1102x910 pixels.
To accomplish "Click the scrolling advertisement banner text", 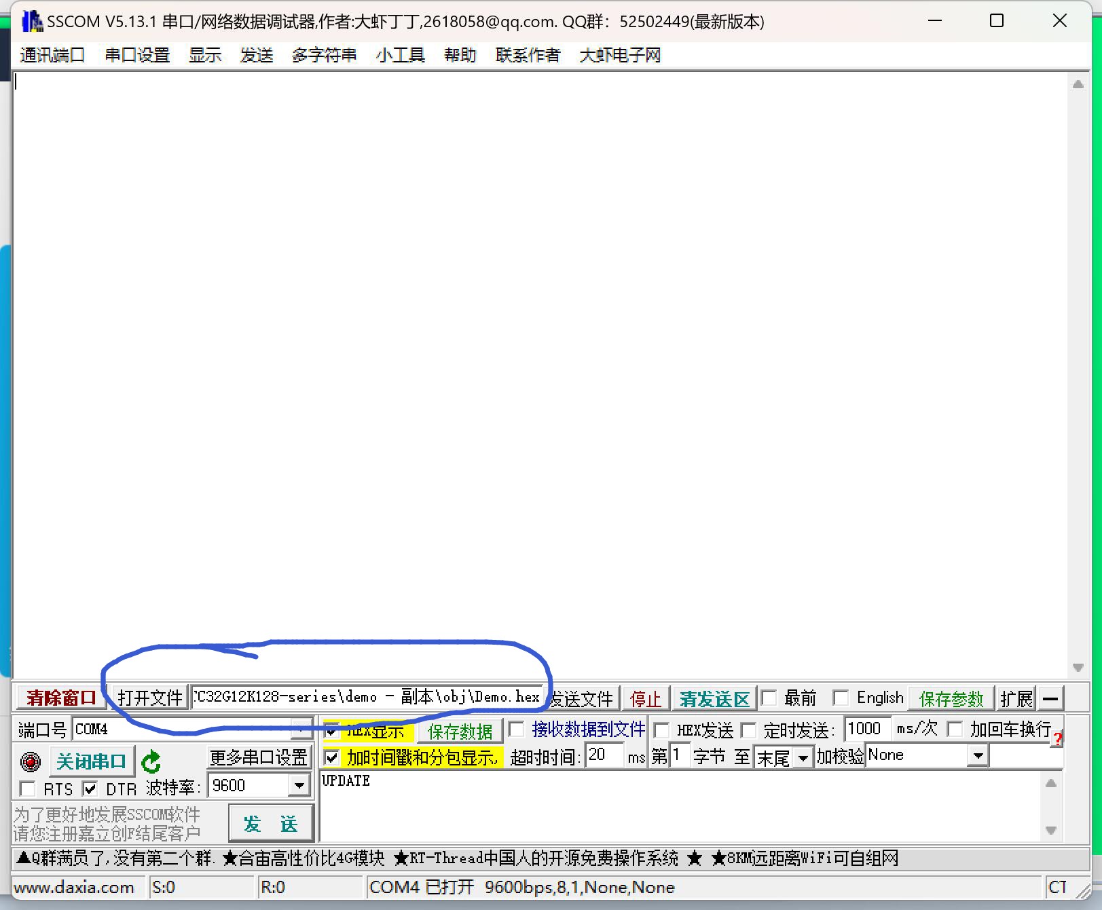I will point(457,858).
